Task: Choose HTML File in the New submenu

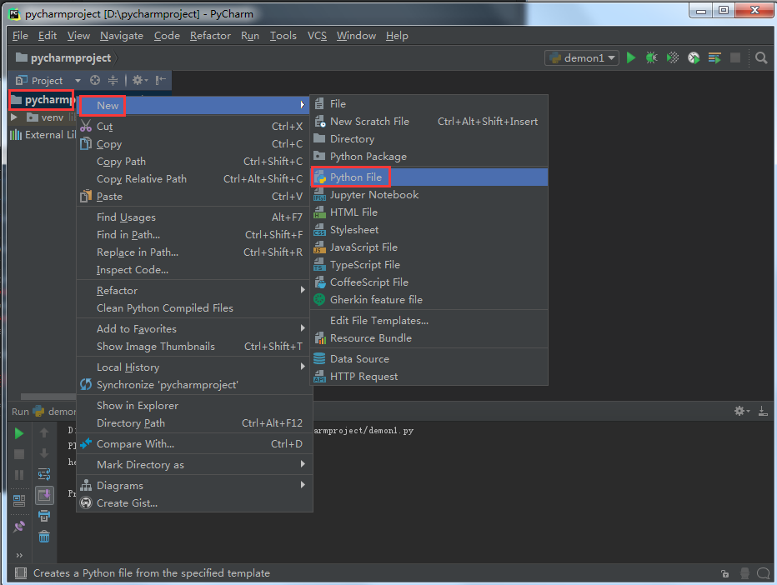Action: (x=429, y=212)
